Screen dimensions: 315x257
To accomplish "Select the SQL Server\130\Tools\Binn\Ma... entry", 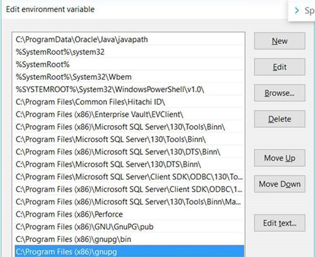I will [x=129, y=202].
